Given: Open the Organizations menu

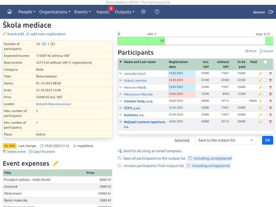Looking at the screenshot, I should tap(55, 12).
